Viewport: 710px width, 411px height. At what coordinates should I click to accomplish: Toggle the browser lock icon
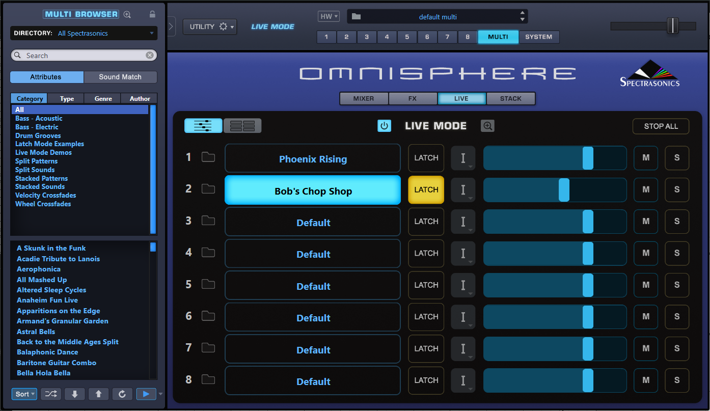(x=152, y=14)
